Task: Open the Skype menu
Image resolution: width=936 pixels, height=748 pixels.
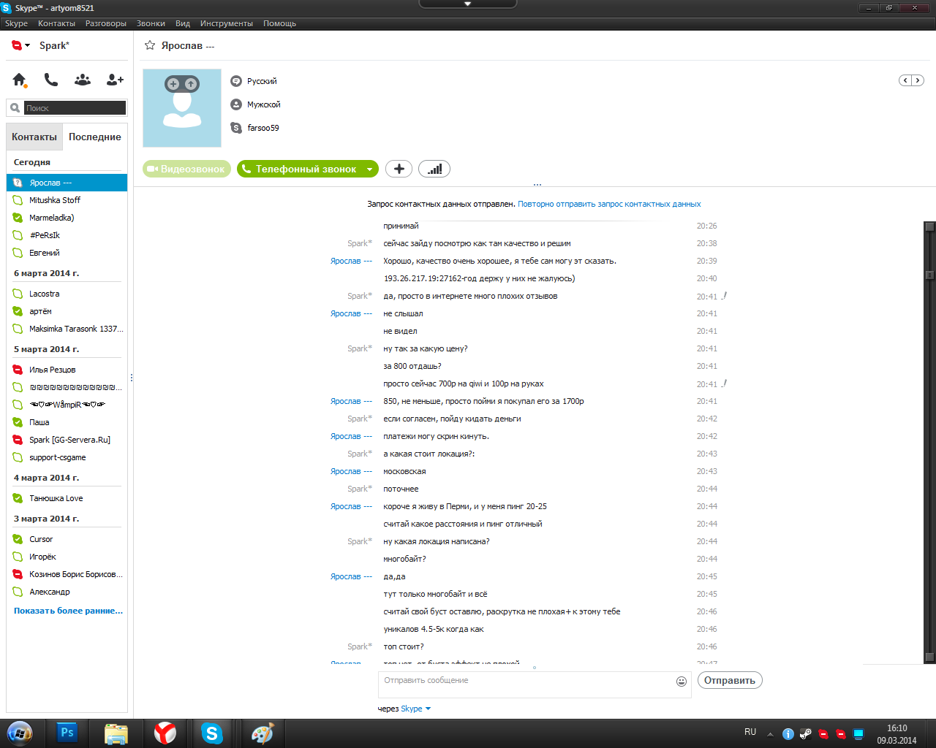Action: click(x=16, y=23)
